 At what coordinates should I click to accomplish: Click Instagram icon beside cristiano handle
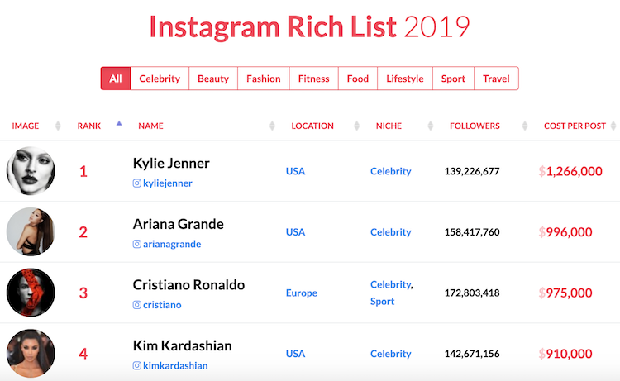pyautogui.click(x=136, y=305)
